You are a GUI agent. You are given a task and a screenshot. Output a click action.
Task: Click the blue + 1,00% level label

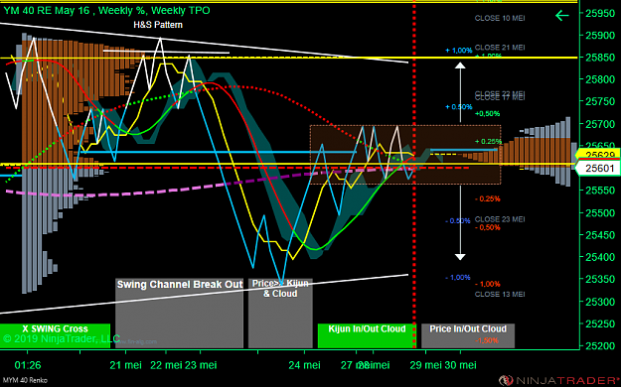(459, 51)
